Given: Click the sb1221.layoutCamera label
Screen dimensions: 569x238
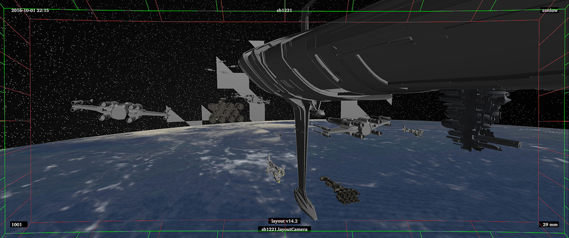Looking at the screenshot, I should click(x=284, y=229).
